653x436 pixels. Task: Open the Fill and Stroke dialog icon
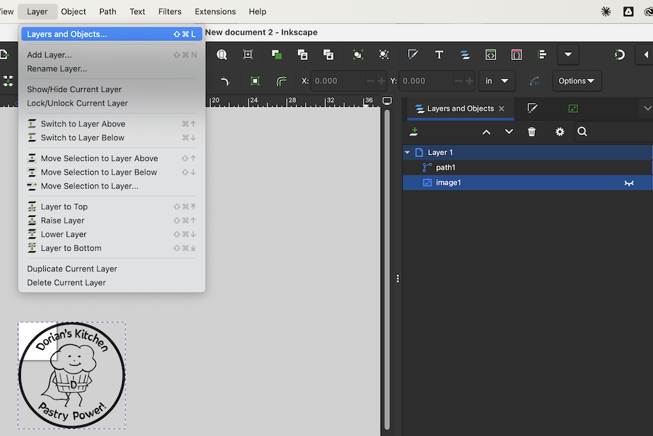[x=413, y=55]
